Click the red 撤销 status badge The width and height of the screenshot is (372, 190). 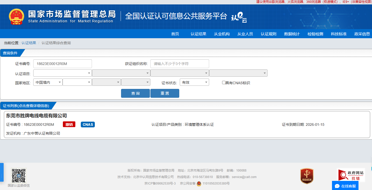pyautogui.click(x=69, y=125)
